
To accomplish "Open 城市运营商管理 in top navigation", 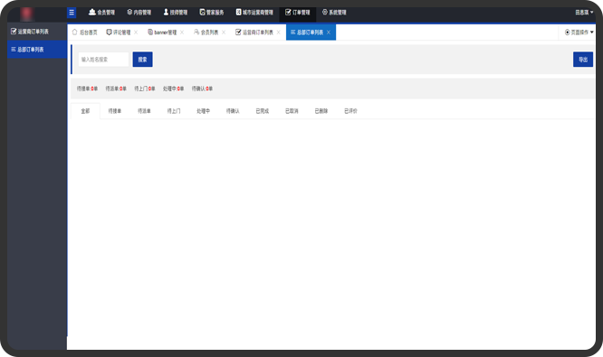I will (x=254, y=13).
